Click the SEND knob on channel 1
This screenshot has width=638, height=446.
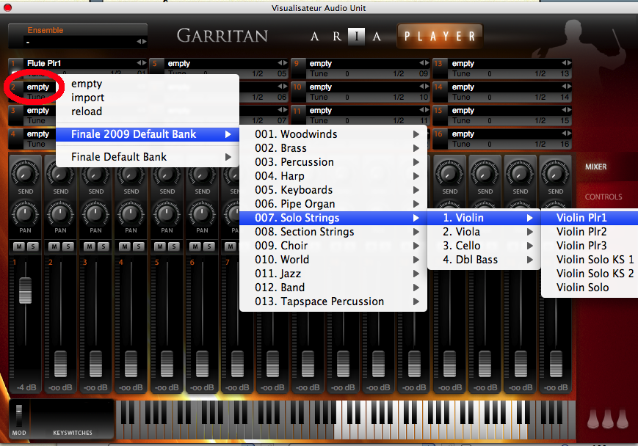25,173
